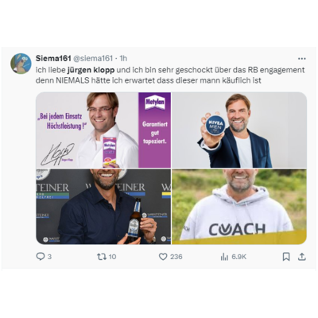
Task: Search the bold jürgen klopp term
Action: tap(91, 70)
